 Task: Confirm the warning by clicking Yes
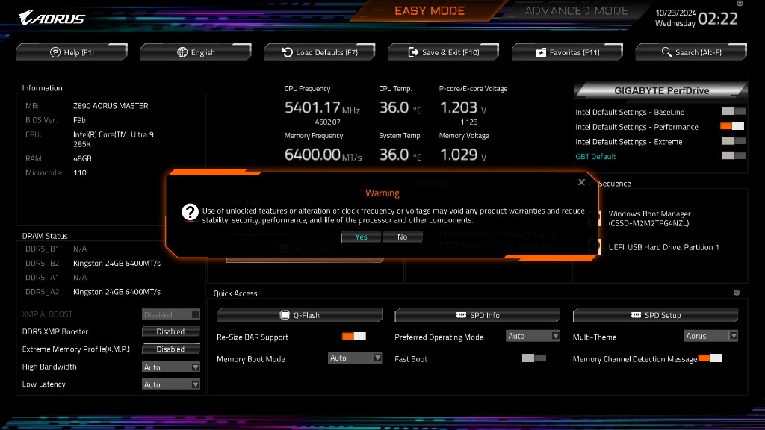click(361, 237)
